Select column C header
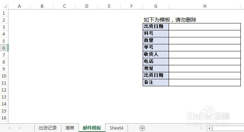The image size is (244, 132). (x=65, y=6)
